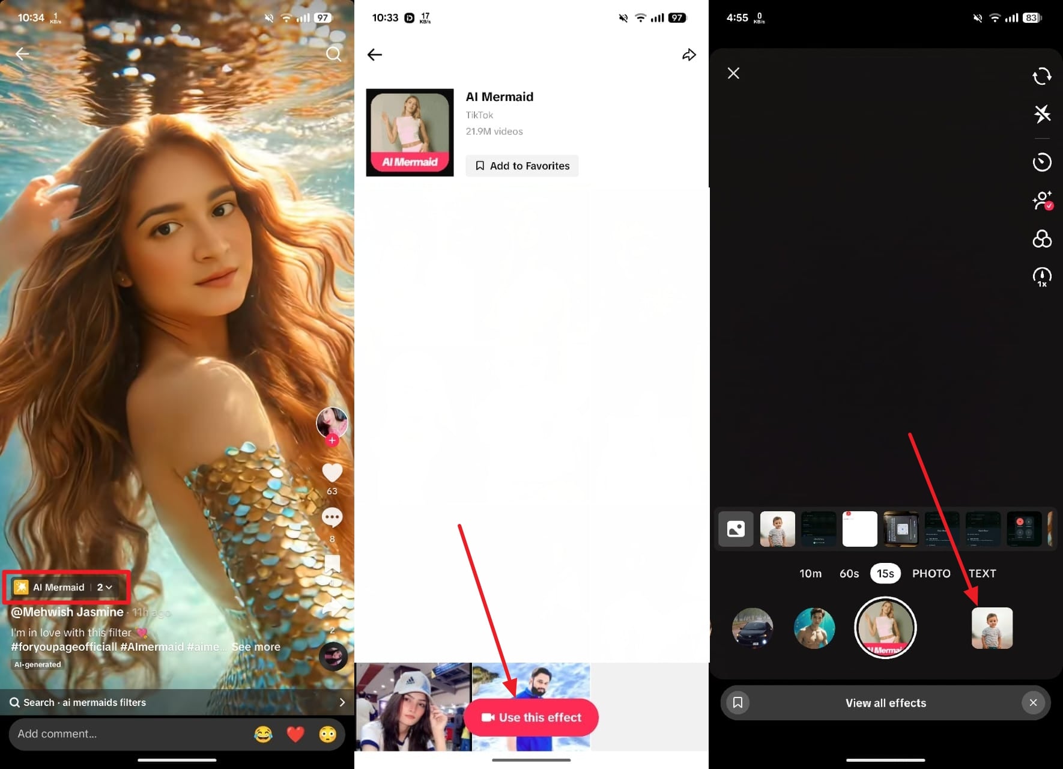
Task: Toggle camera flash
Action: click(x=1042, y=114)
